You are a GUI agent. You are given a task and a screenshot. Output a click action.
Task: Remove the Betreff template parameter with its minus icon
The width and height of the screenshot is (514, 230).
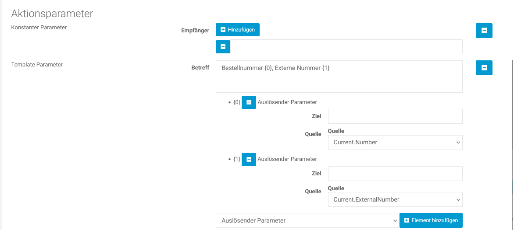[x=484, y=68]
